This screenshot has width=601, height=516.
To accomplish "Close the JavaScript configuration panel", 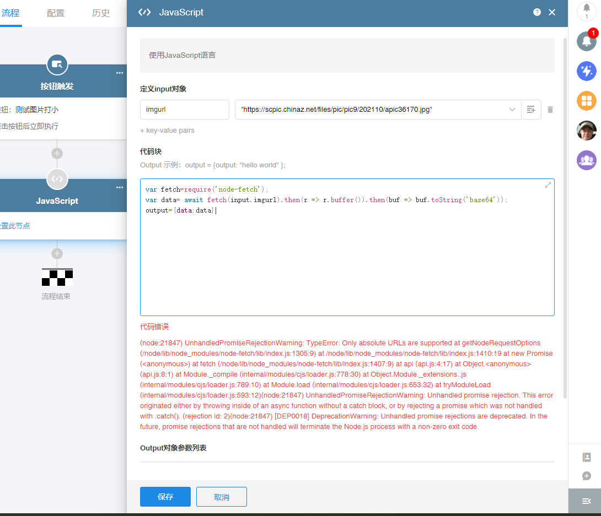I will 552,12.
